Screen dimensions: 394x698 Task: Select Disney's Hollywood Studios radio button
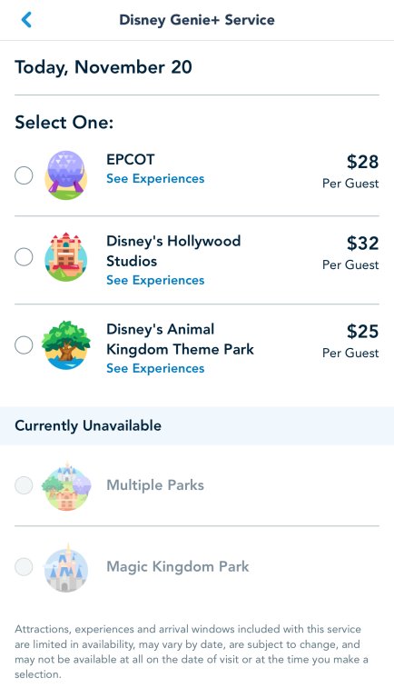pos(24,257)
